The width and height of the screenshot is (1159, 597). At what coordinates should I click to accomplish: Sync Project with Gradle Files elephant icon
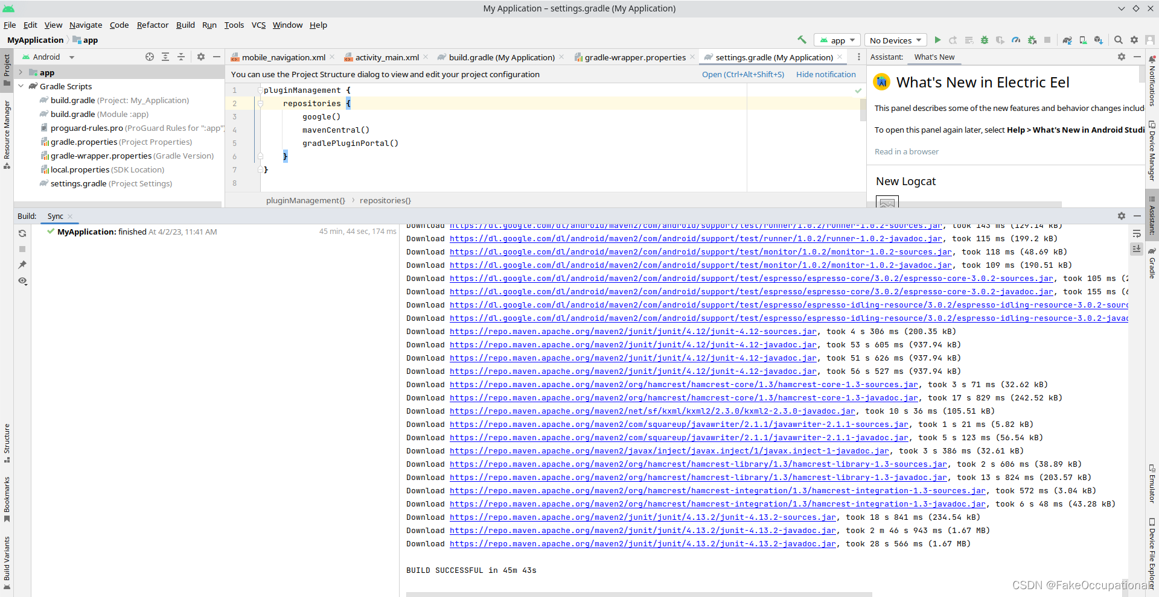1067,40
